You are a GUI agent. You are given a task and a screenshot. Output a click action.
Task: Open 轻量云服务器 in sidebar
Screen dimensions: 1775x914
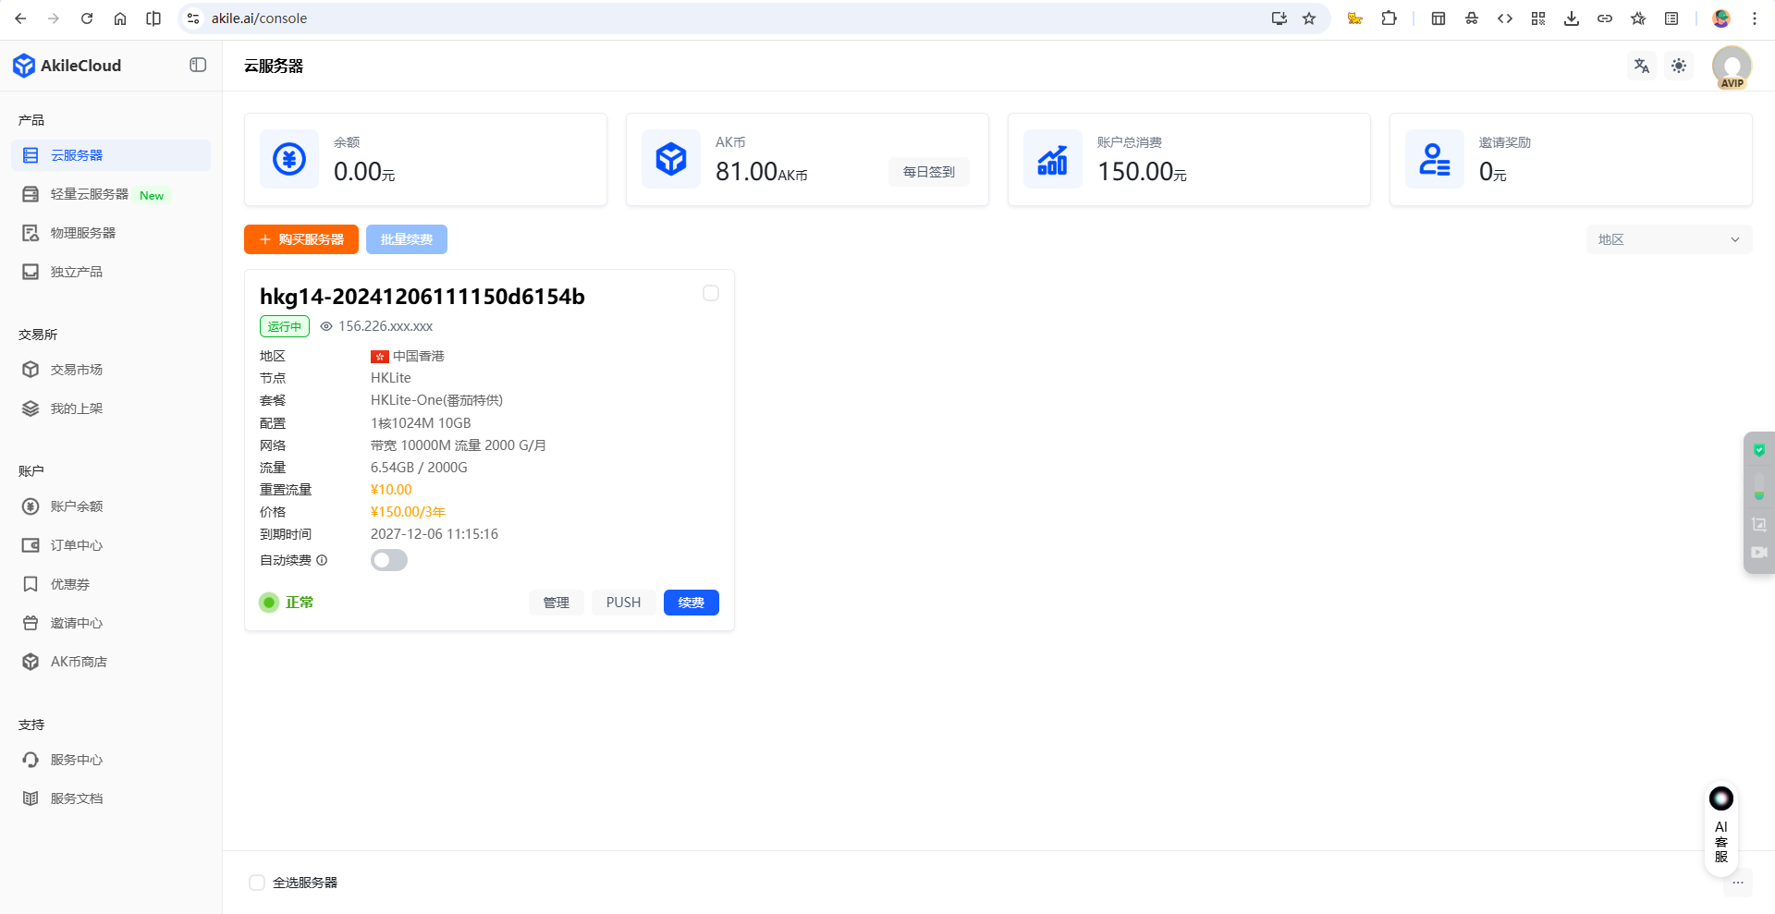coord(111,194)
